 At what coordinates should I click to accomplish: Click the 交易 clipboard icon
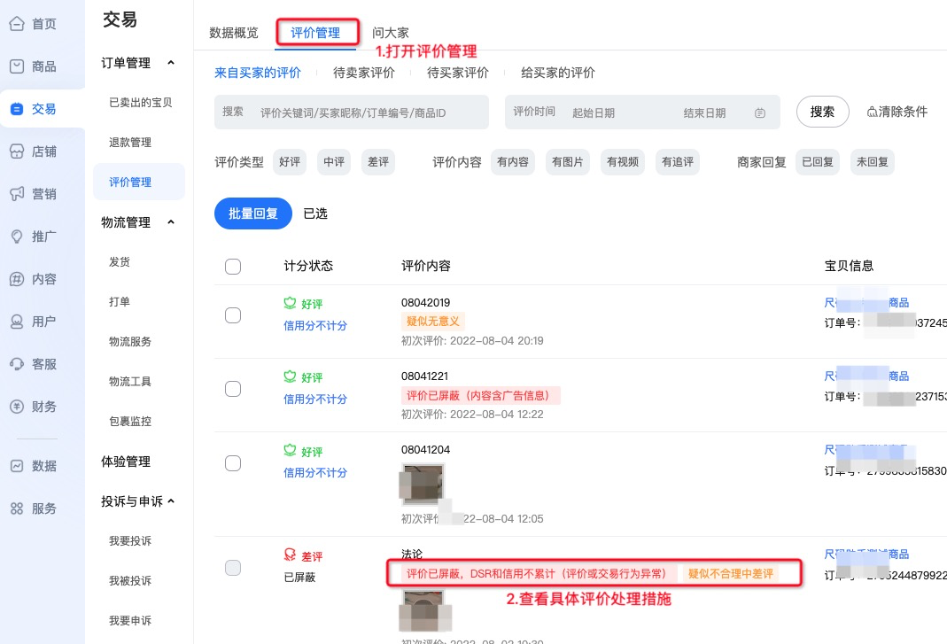(x=17, y=109)
